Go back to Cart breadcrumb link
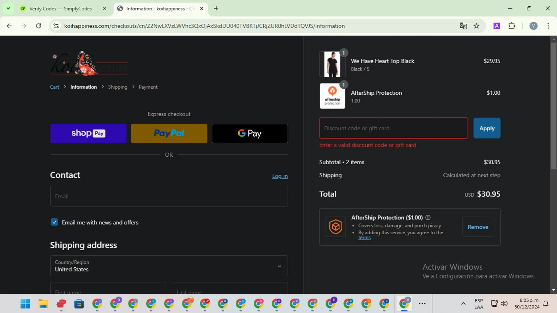This screenshot has width=557, height=313. click(x=55, y=87)
